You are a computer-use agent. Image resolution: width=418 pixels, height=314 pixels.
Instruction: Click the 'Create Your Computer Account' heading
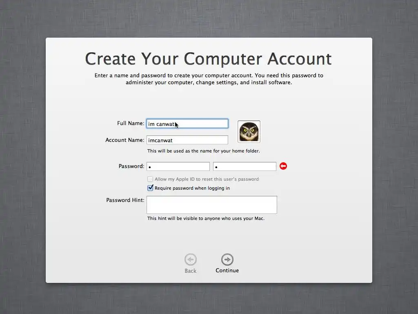click(x=209, y=59)
